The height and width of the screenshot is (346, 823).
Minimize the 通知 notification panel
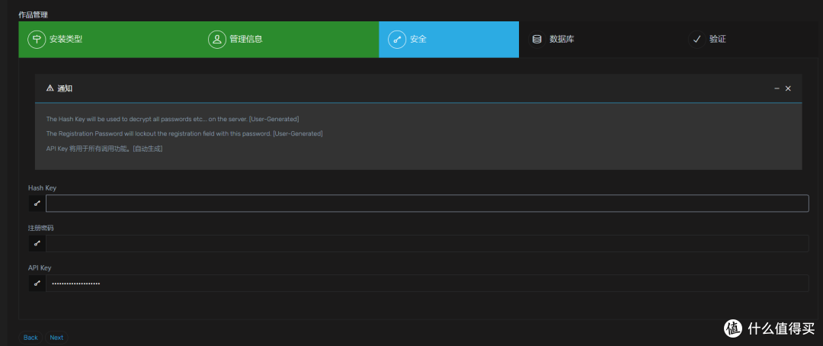point(777,88)
